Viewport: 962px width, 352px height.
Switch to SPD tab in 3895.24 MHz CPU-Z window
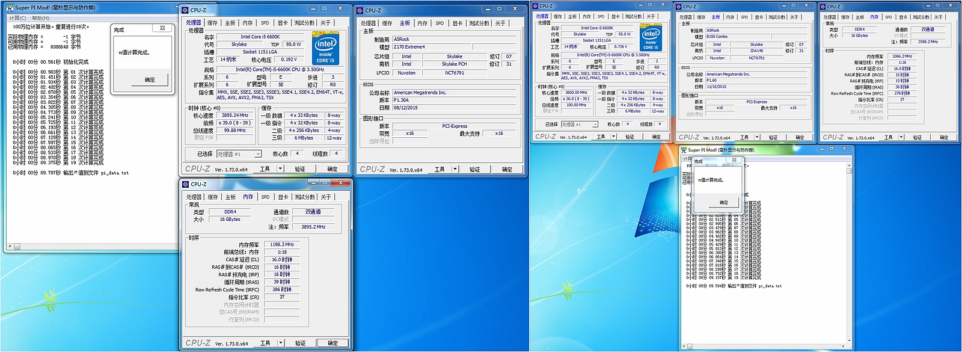pyautogui.click(x=265, y=23)
